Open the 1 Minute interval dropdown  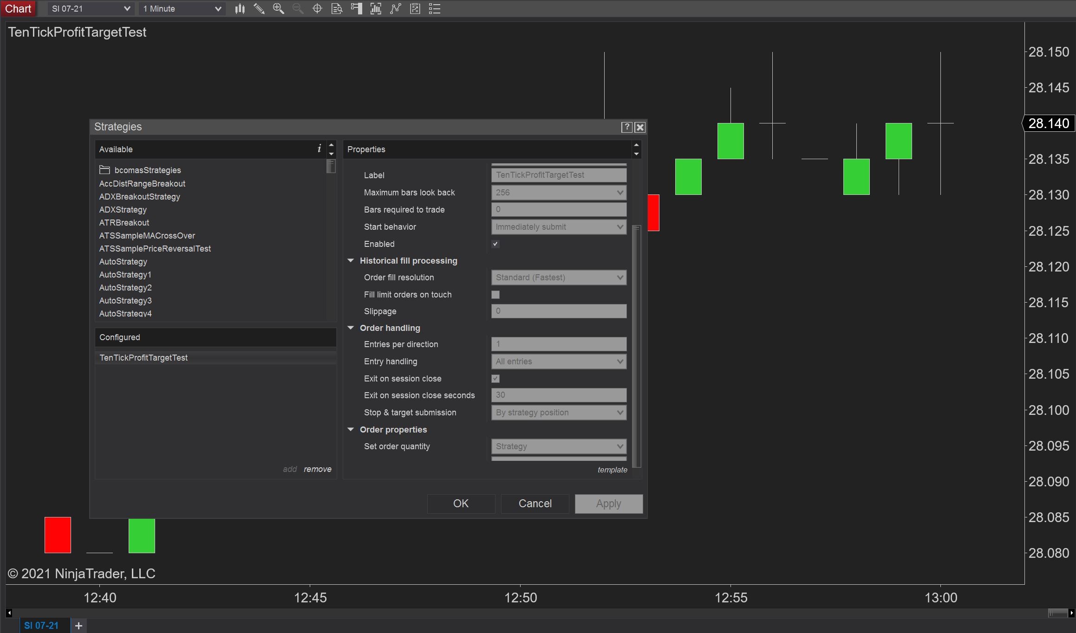pyautogui.click(x=182, y=9)
